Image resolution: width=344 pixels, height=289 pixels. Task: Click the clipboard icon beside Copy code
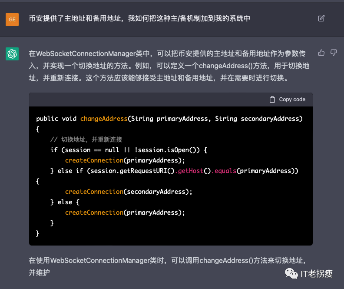click(272, 100)
